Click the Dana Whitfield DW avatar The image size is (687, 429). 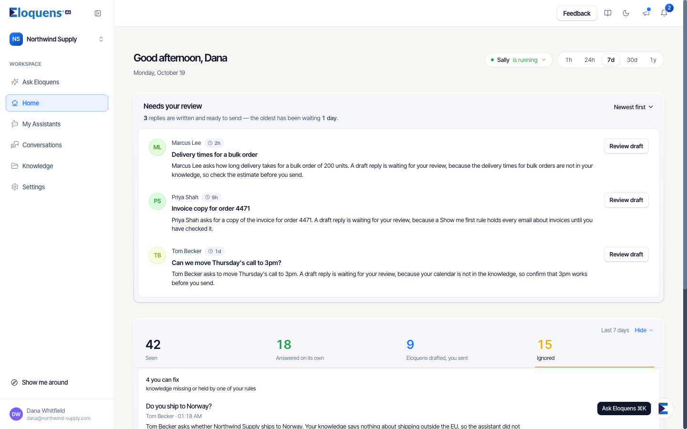(x=16, y=414)
